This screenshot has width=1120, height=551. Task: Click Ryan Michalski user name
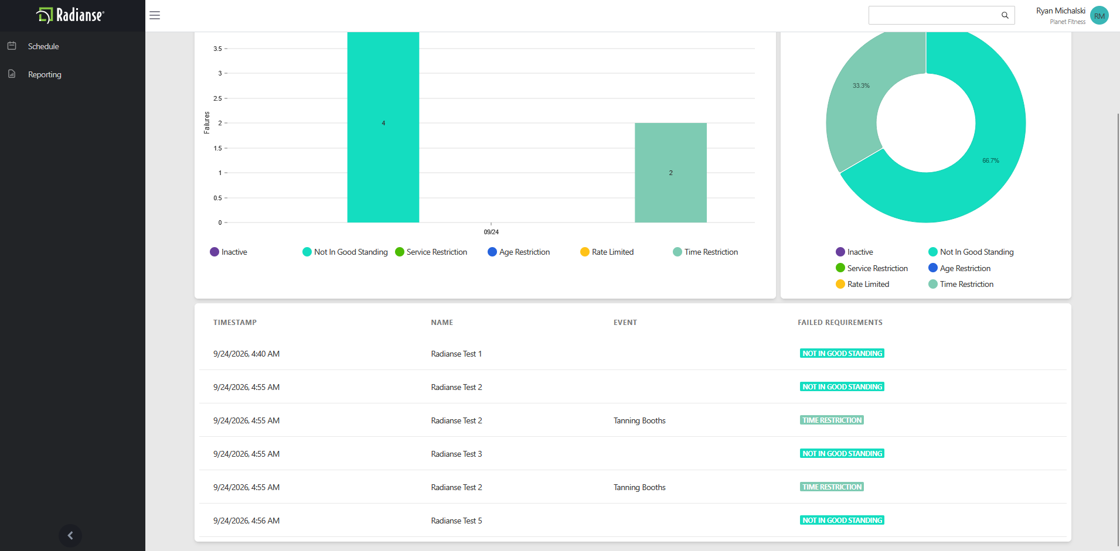point(1061,11)
